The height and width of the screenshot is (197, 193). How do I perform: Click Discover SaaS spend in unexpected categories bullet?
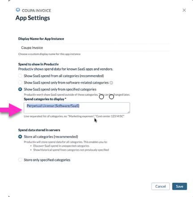pos(61,146)
